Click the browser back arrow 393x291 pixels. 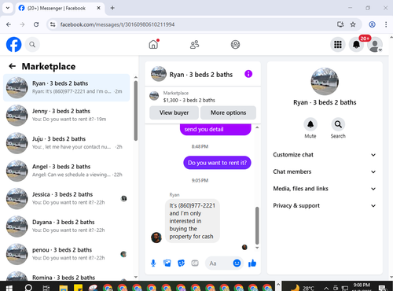pyautogui.click(x=9, y=24)
